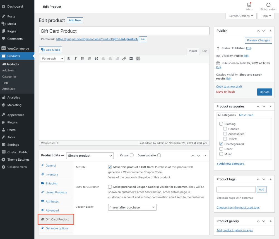Enable the Virtual product checkbox
Image resolution: width=279 pixels, height=239 pixels.
point(132,155)
